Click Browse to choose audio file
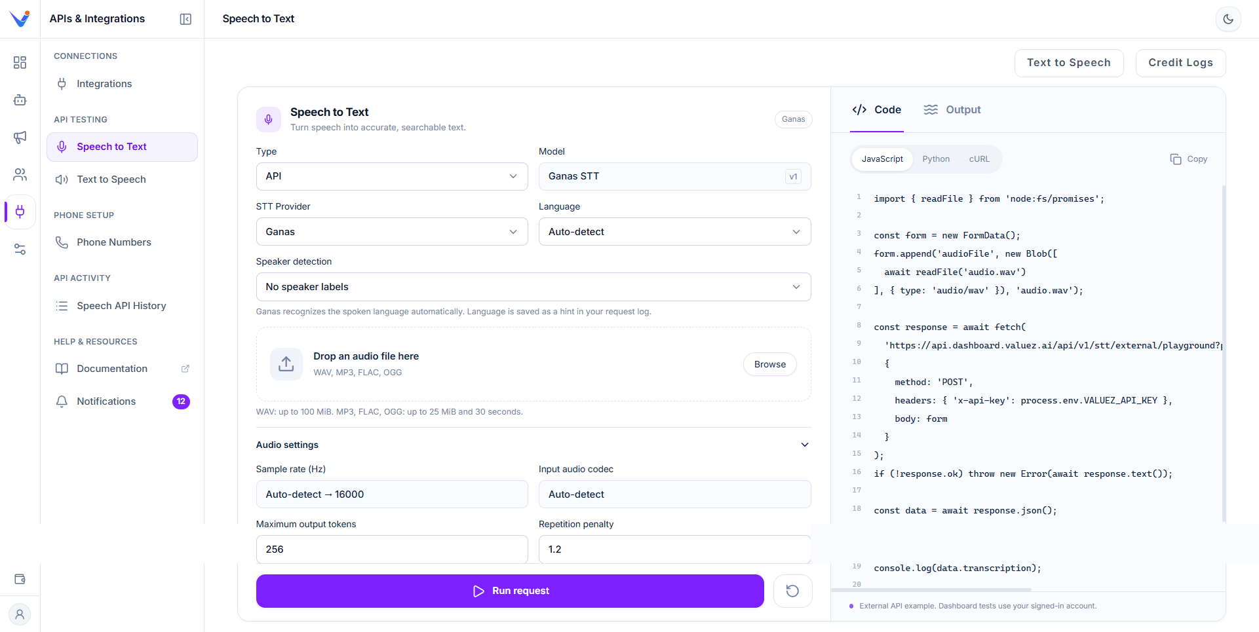Image resolution: width=1259 pixels, height=632 pixels. [x=769, y=364]
